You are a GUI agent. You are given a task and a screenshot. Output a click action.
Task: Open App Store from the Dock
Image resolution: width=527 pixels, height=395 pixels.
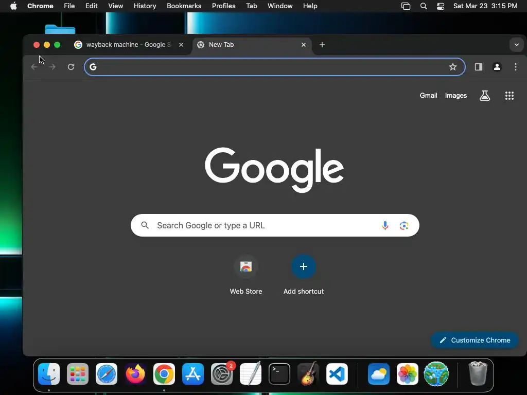point(193,374)
